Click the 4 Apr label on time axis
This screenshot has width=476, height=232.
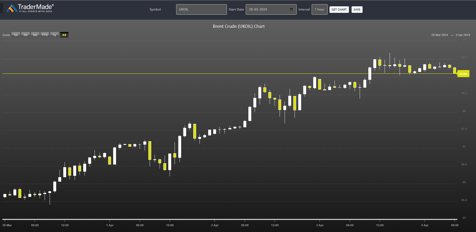425,225
